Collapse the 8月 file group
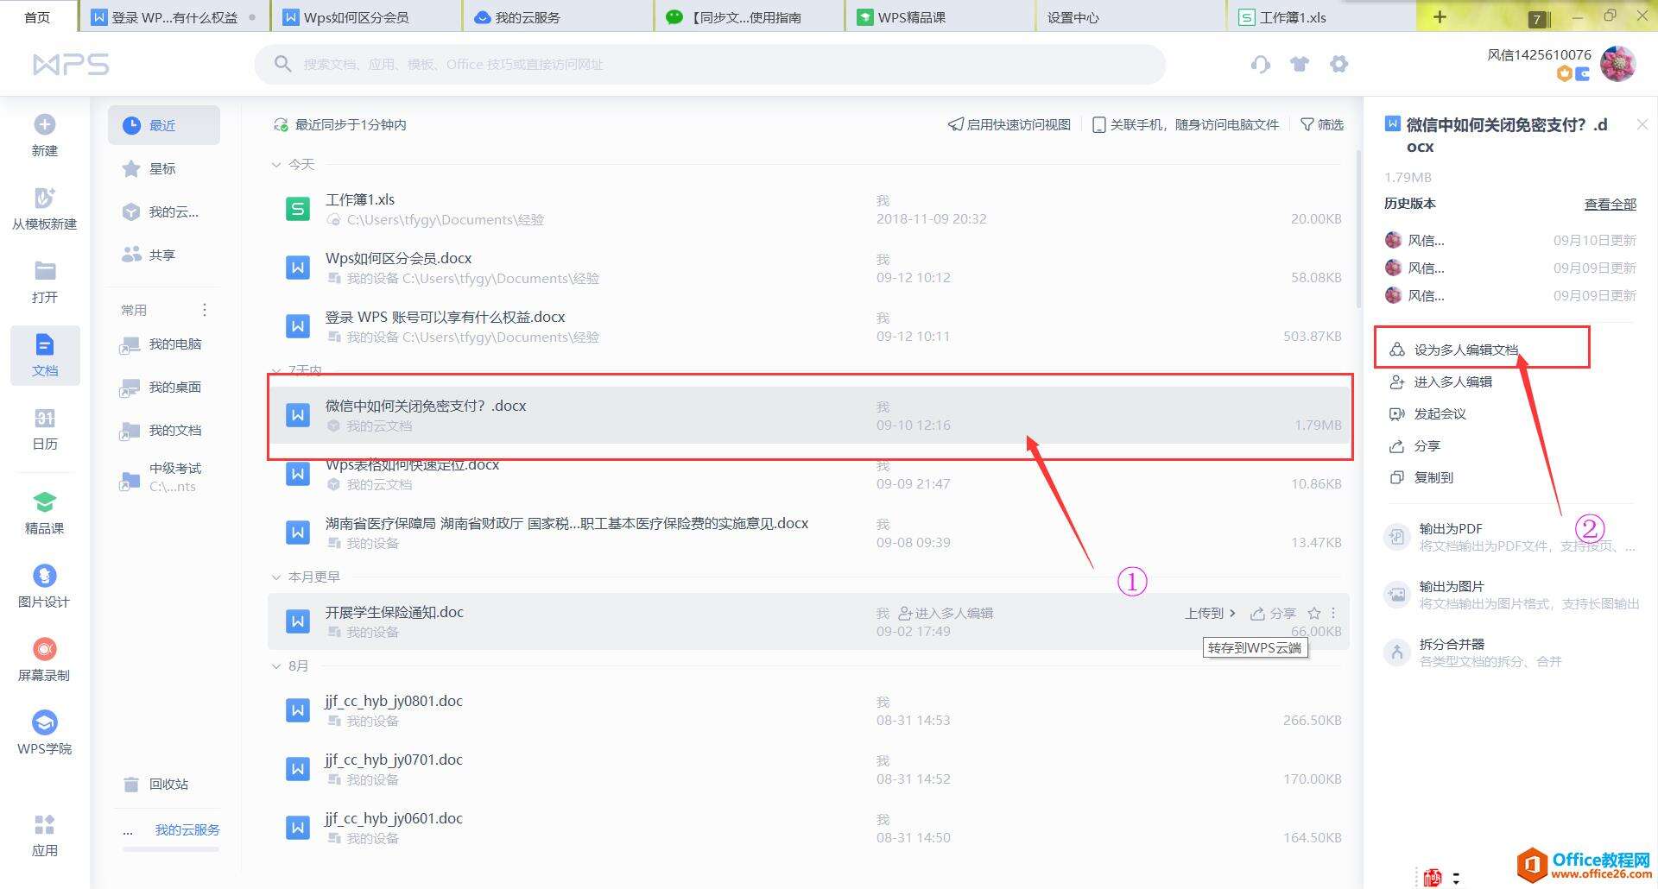The width and height of the screenshot is (1658, 889). click(276, 665)
